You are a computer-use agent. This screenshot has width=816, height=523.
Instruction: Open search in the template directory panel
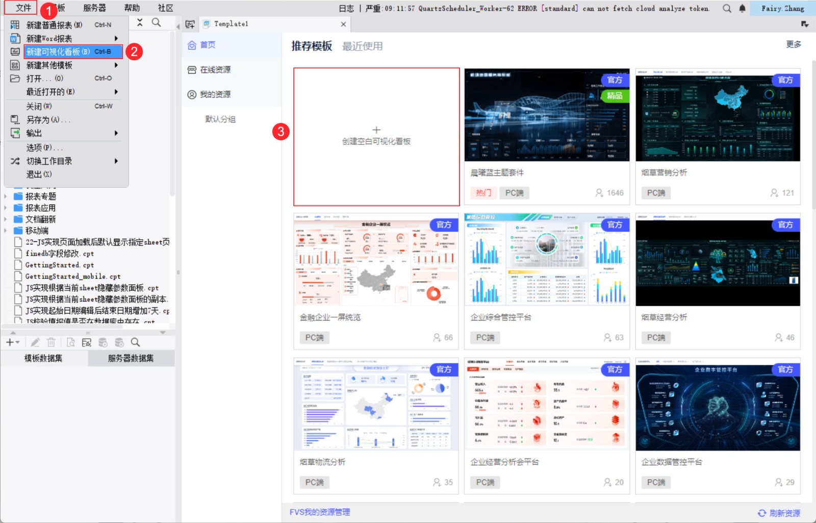(157, 22)
